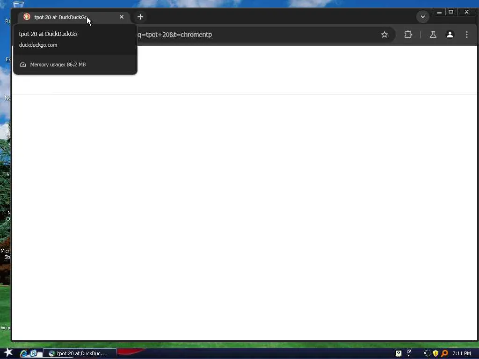Click the second quick launch icon
Image resolution: width=479 pixels, height=359 pixels.
34,353
